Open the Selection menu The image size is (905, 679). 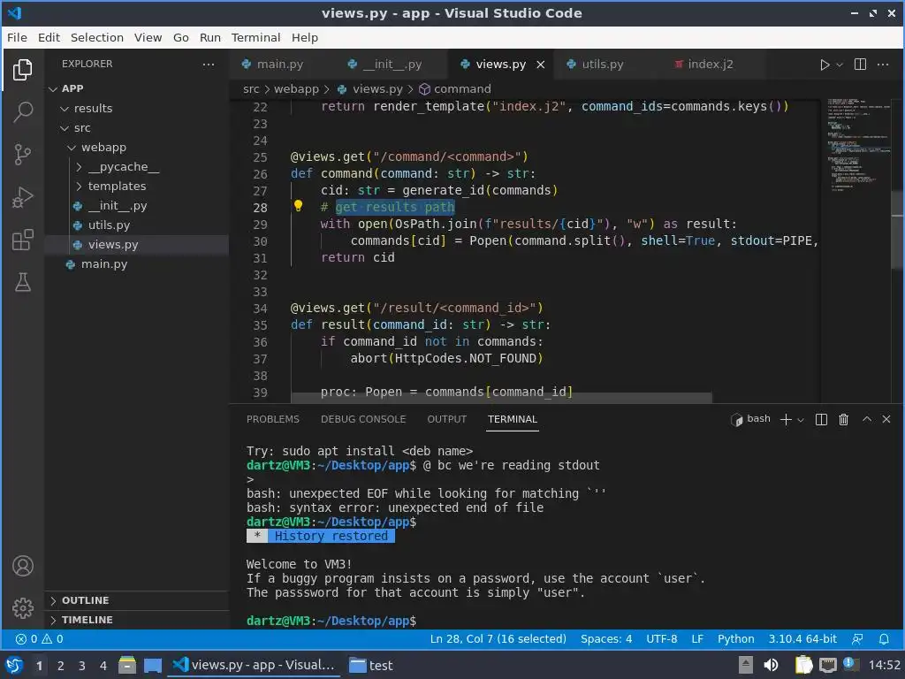[97, 37]
